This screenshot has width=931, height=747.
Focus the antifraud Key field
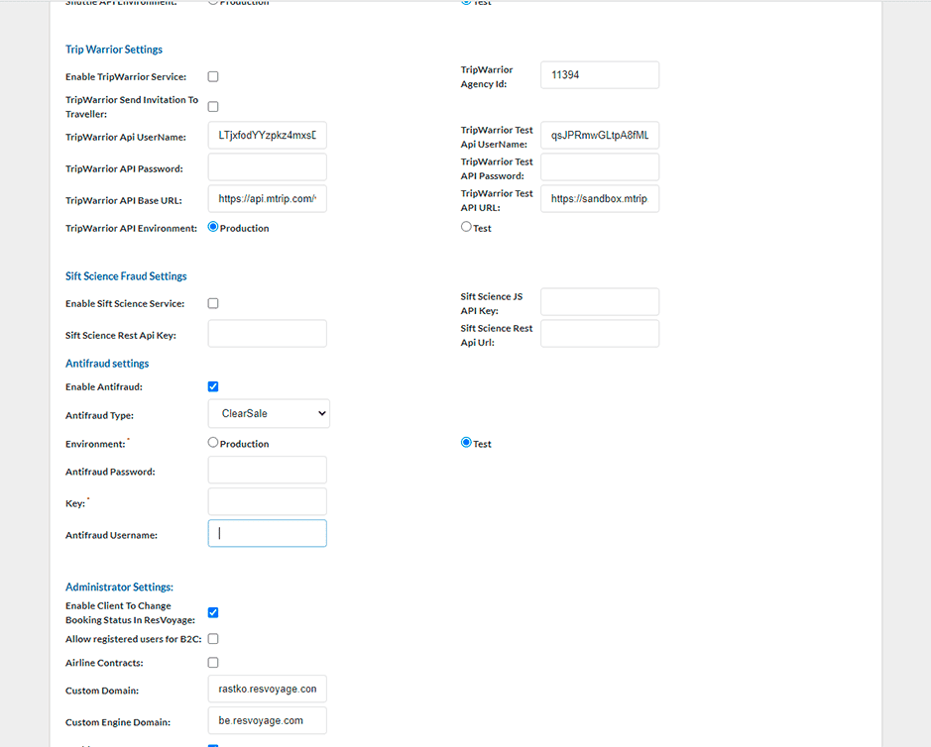coord(267,502)
